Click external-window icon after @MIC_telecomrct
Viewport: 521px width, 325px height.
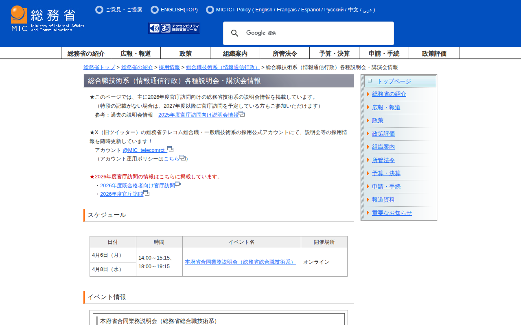[x=170, y=149]
